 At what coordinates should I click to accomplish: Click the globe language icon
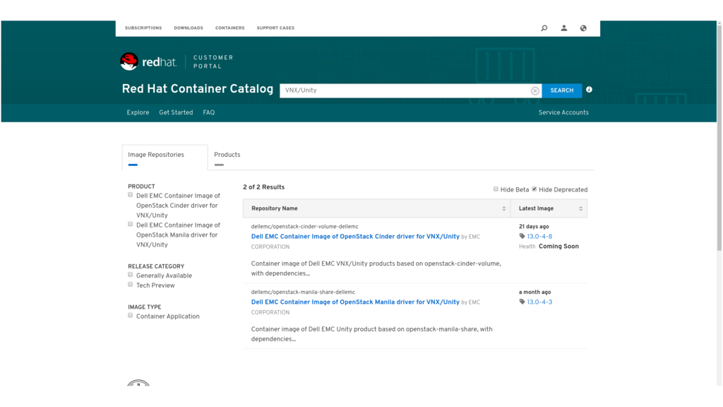tap(583, 28)
